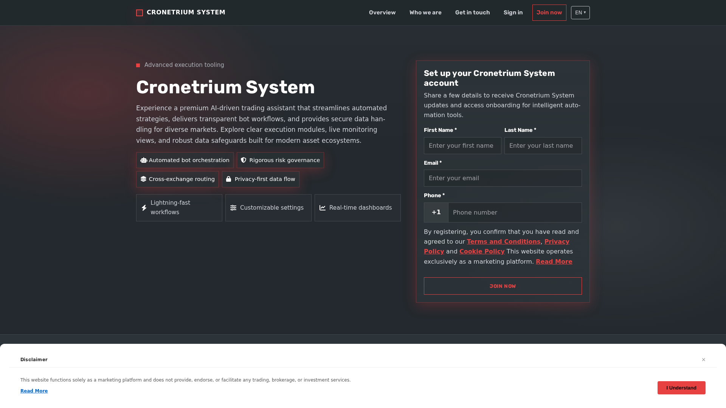Click the Customizable settings card text

(x=272, y=208)
